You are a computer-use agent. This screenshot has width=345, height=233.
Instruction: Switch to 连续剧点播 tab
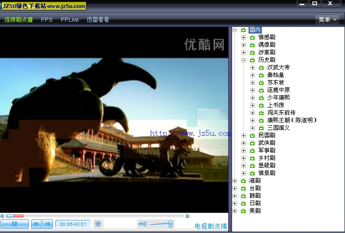pos(18,19)
